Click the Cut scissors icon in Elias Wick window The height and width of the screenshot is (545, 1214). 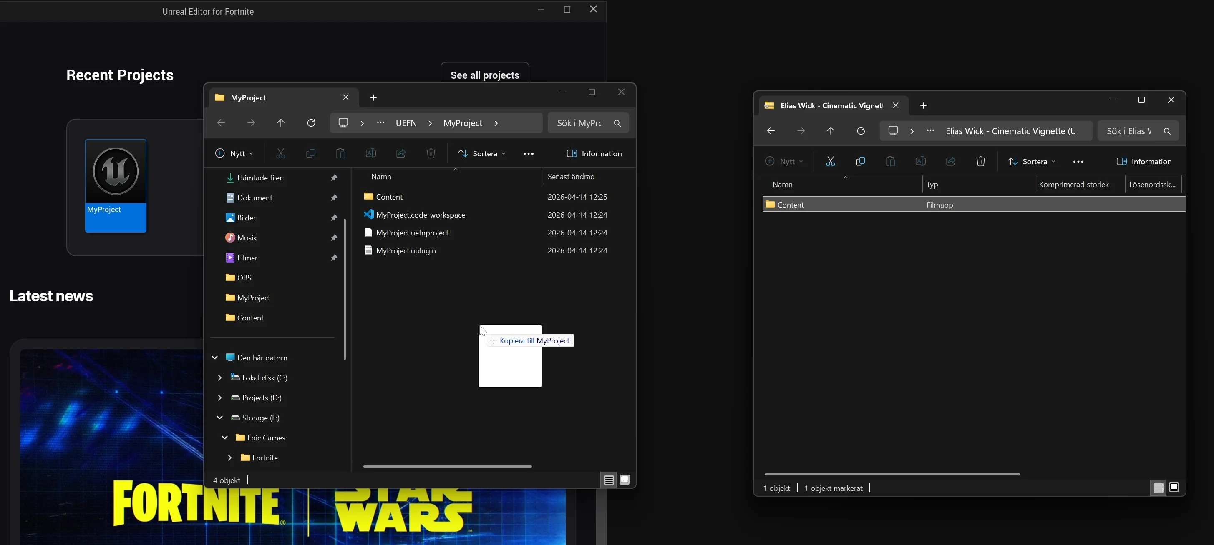coord(830,161)
